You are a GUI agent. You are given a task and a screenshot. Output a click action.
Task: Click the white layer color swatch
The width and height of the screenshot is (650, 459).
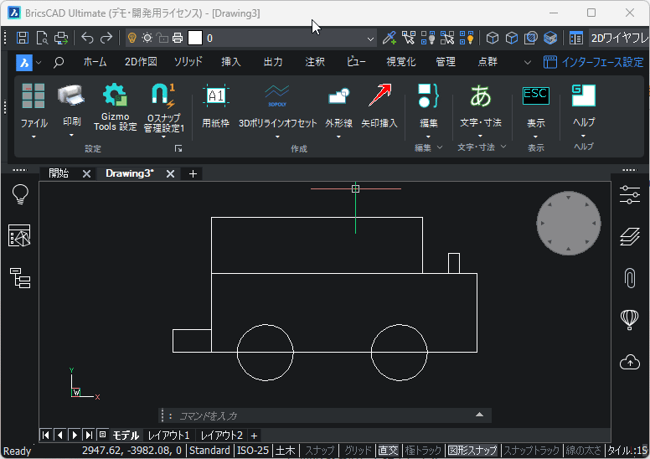coord(195,38)
